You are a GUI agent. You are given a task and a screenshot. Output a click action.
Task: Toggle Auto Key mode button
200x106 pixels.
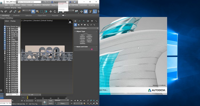51,101
